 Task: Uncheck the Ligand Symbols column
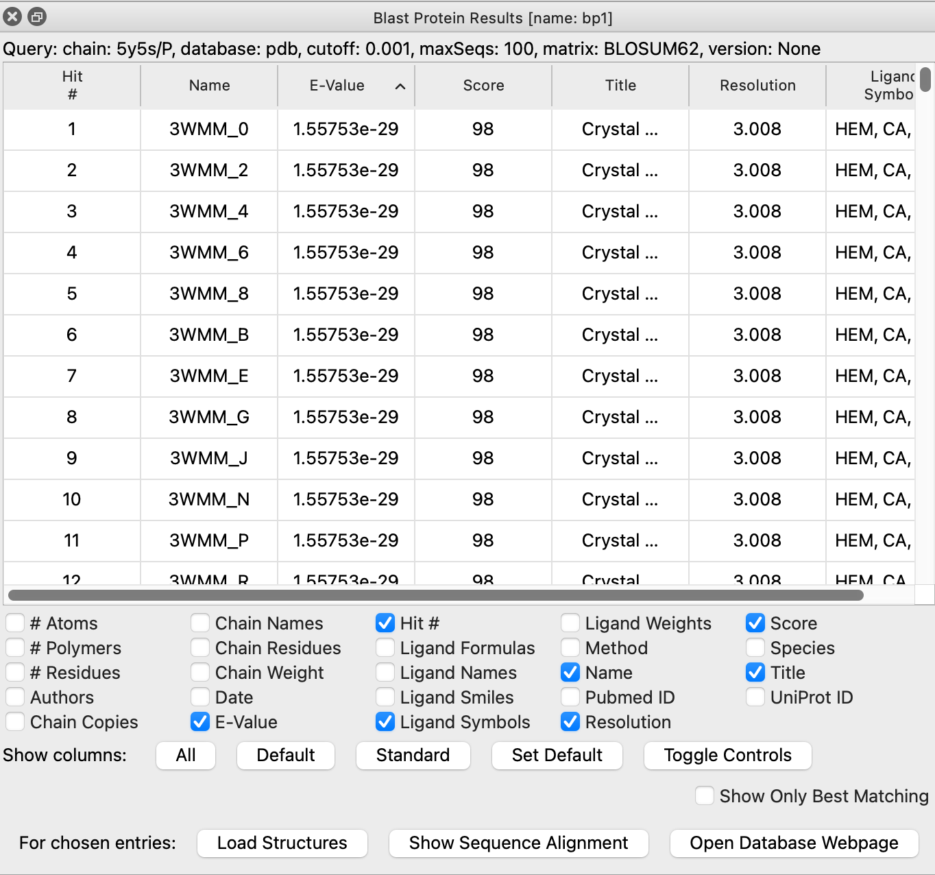point(385,721)
